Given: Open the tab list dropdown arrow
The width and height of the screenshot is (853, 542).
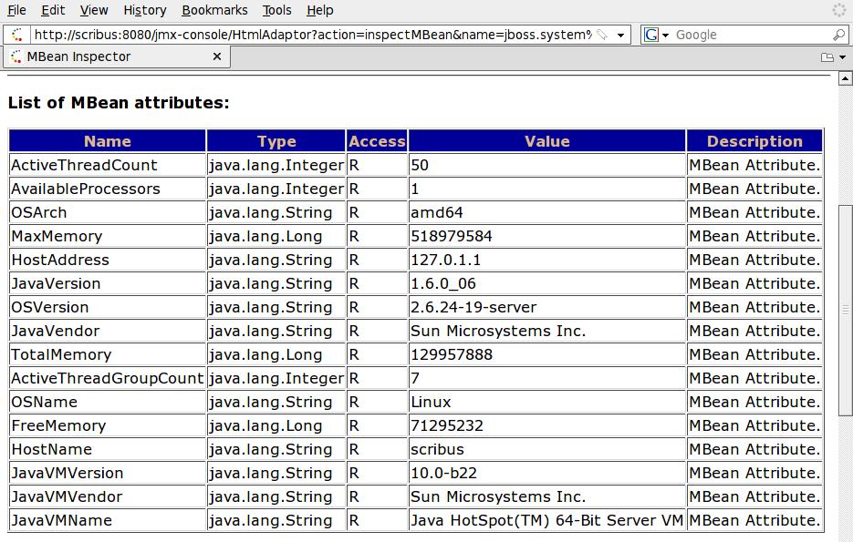Looking at the screenshot, I should [842, 57].
